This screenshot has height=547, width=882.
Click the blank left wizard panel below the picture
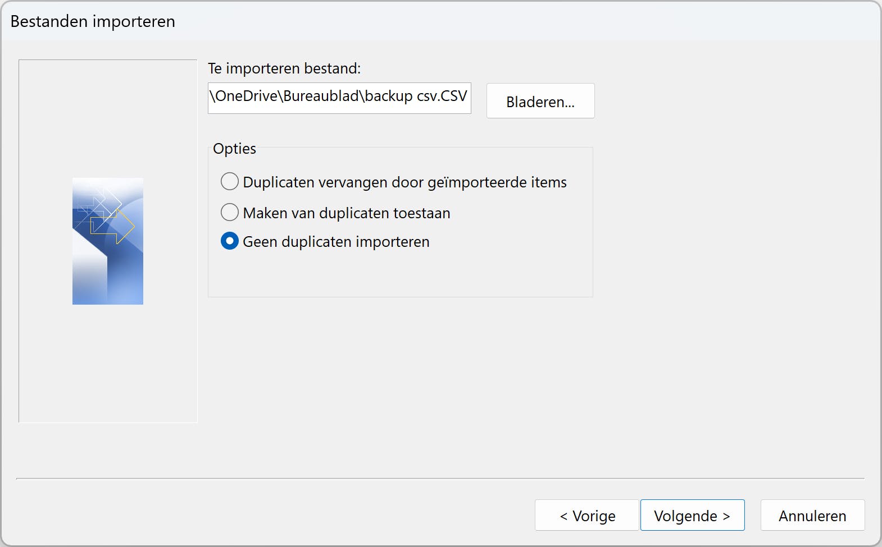108,365
